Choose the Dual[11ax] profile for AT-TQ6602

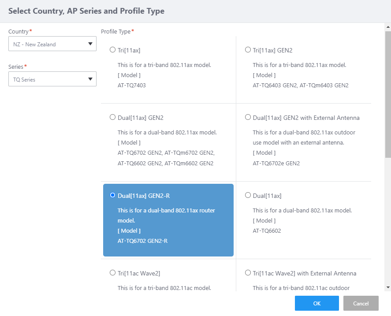(x=248, y=195)
